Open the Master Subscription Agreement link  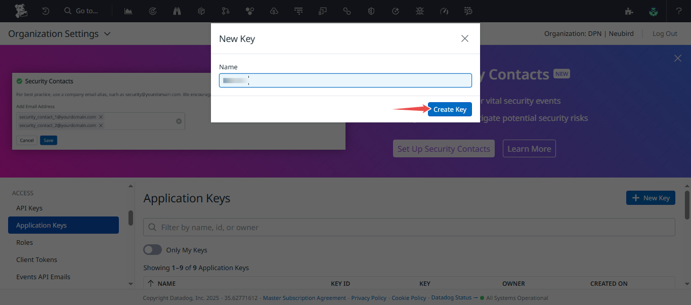coord(304,298)
